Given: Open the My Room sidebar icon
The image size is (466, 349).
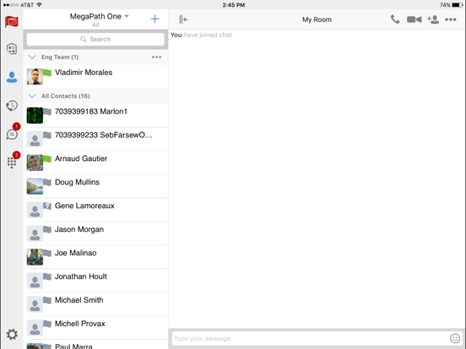Looking at the screenshot, I should coord(12,49).
